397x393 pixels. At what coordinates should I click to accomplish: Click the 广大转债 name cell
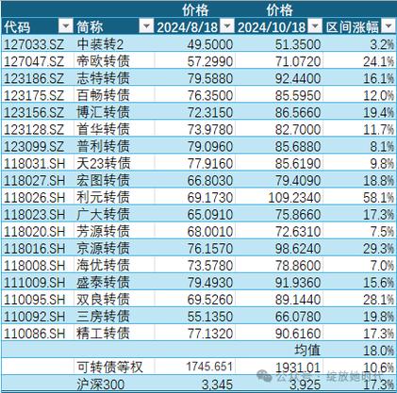click(114, 214)
